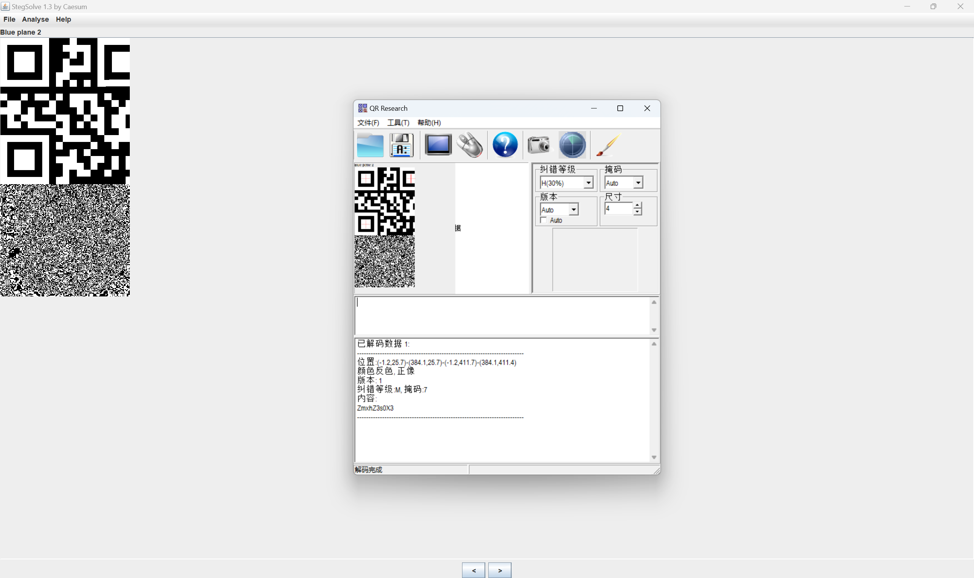Click scroll down arrow of decoded results pane
The width and height of the screenshot is (974, 578).
tap(654, 457)
